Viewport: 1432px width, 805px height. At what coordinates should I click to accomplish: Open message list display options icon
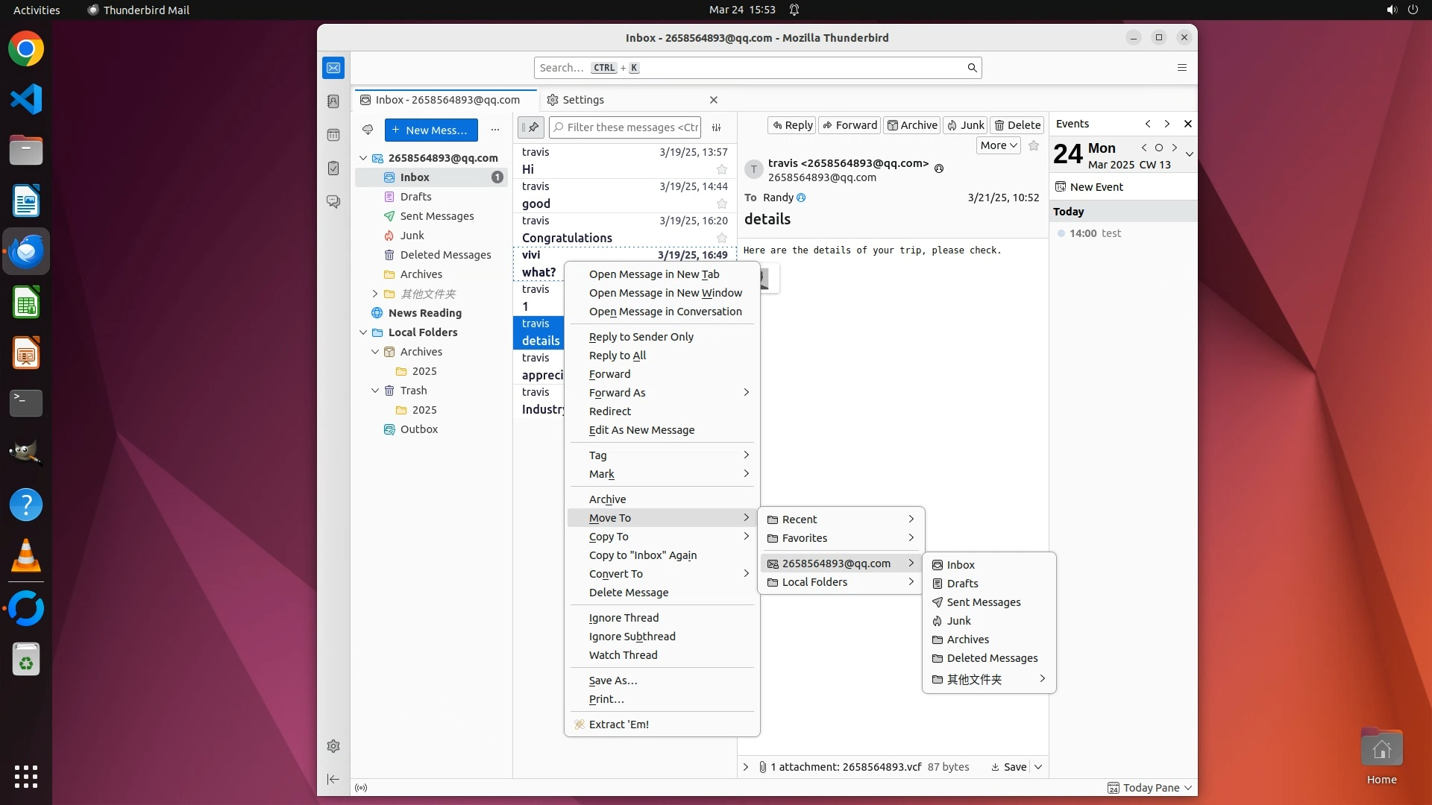tap(716, 127)
